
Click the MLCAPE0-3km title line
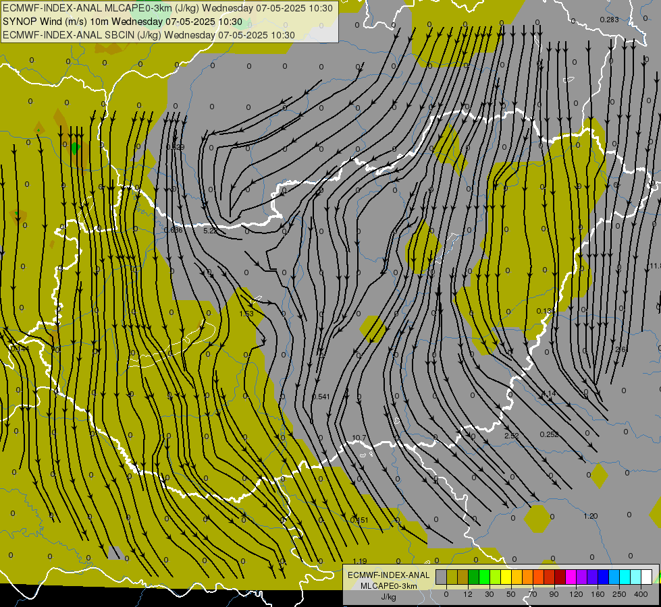tap(167, 8)
